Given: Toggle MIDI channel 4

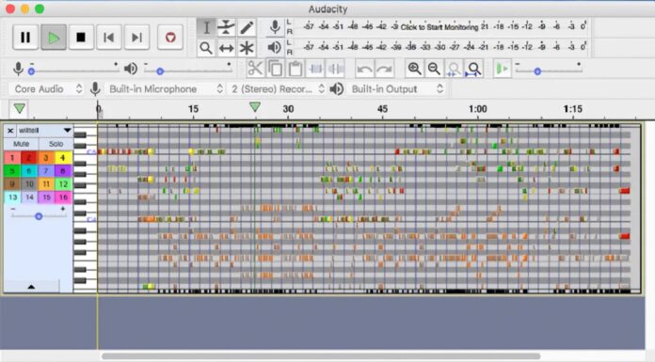Looking at the screenshot, I should pyautogui.click(x=63, y=158).
